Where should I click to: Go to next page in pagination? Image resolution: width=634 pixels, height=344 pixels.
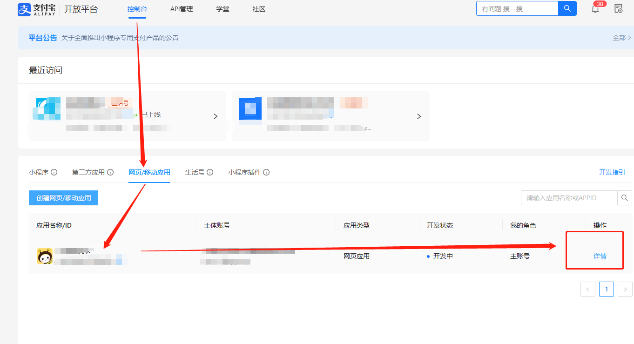[x=625, y=289]
